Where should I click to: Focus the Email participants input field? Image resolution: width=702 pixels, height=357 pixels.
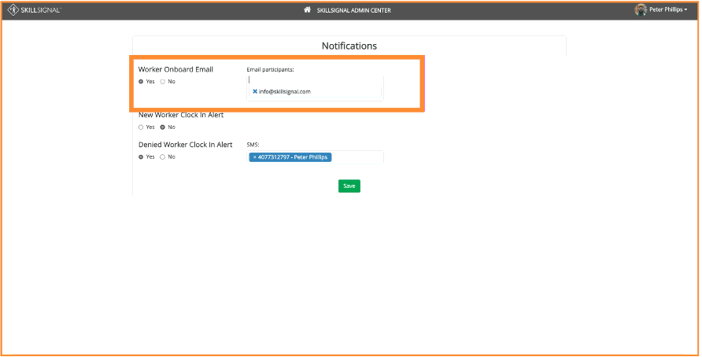315,80
